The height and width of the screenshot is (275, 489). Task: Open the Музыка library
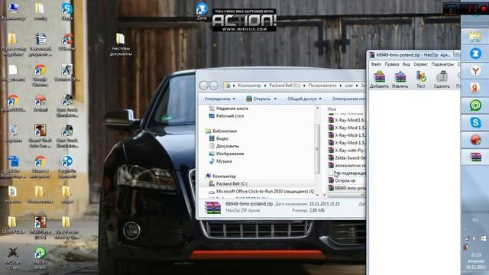(x=220, y=161)
